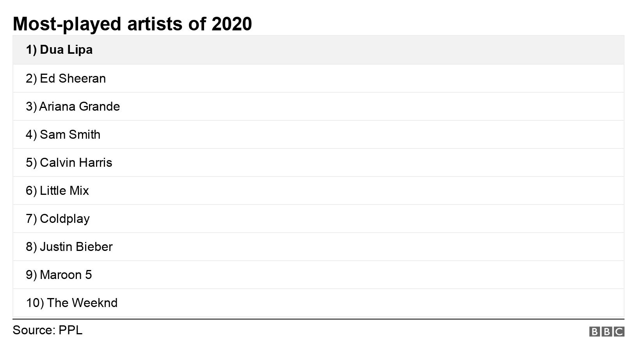The height and width of the screenshot is (353, 637).
Task: Click the rank number '6)'
Action: (31, 191)
